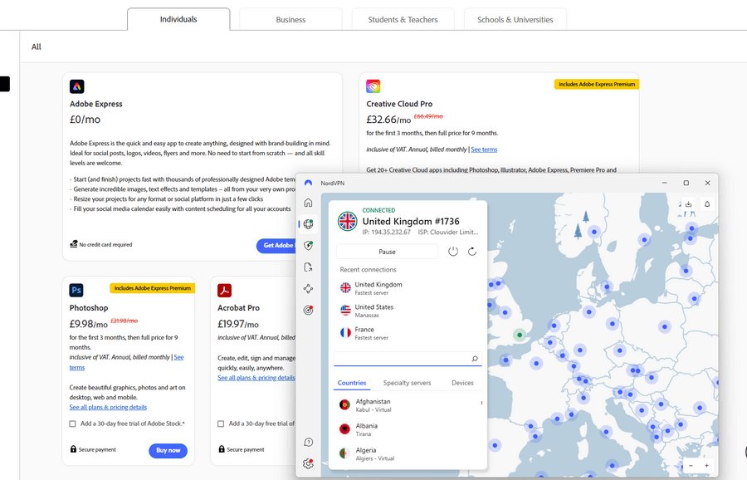747x480 pixels.
Task: Click the reconnect refresh icon
Action: (x=472, y=251)
